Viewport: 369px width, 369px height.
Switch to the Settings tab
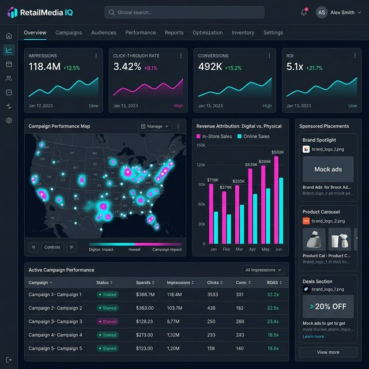click(273, 33)
